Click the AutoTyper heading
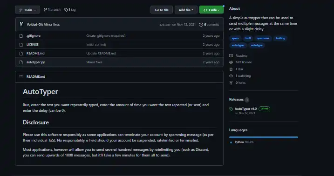The height and width of the screenshot is (176, 334). (41, 92)
